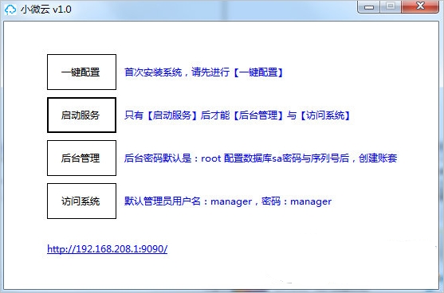Click the hint text beginning 只有【启动服务】后才能
Image resolution: width=444 pixels, height=293 pixels.
(x=238, y=115)
